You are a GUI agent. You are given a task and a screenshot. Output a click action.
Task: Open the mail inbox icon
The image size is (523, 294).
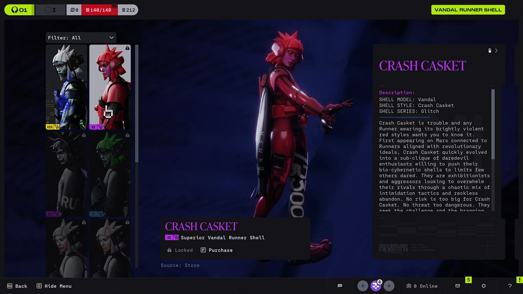coord(458,286)
